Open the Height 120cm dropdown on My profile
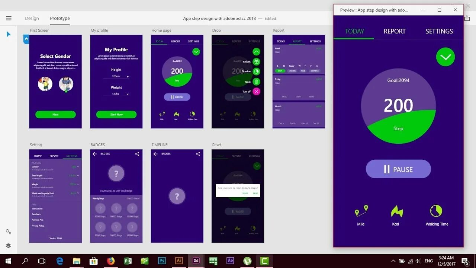 116,76
